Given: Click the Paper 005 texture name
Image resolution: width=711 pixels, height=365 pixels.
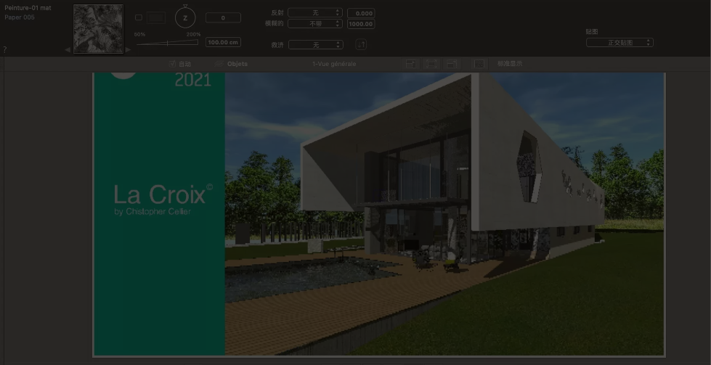Looking at the screenshot, I should click(20, 17).
